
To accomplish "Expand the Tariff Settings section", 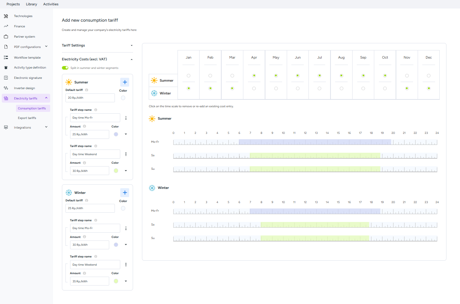I will coord(97,45).
